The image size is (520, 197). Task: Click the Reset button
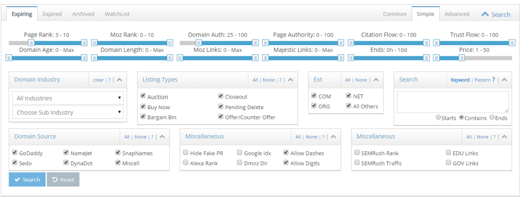pyautogui.click(x=63, y=179)
